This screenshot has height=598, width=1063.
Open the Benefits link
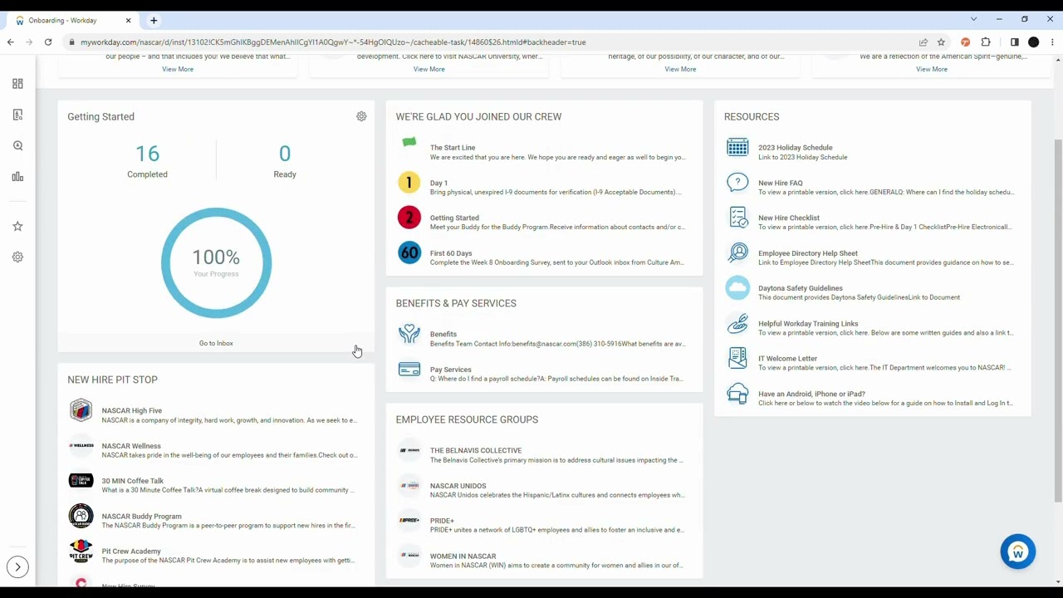tap(443, 334)
